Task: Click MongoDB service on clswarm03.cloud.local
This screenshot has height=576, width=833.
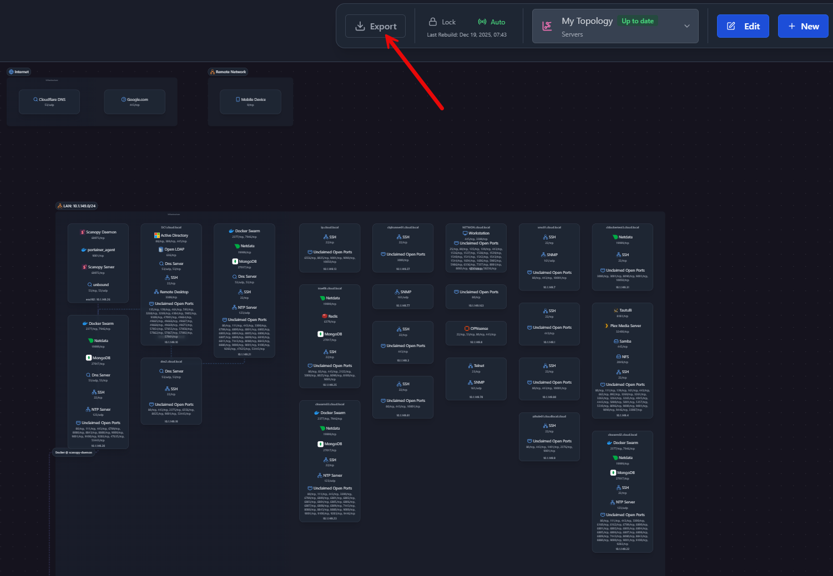Action: click(x=330, y=444)
